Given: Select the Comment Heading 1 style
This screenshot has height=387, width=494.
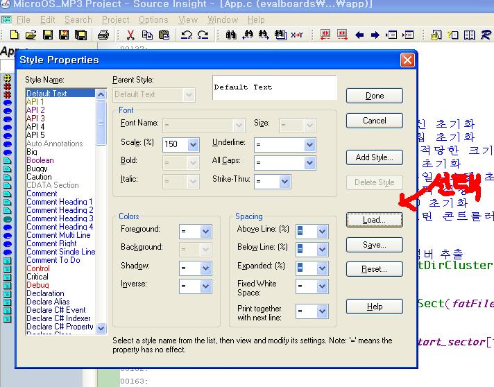Looking at the screenshot, I should [x=60, y=202].
